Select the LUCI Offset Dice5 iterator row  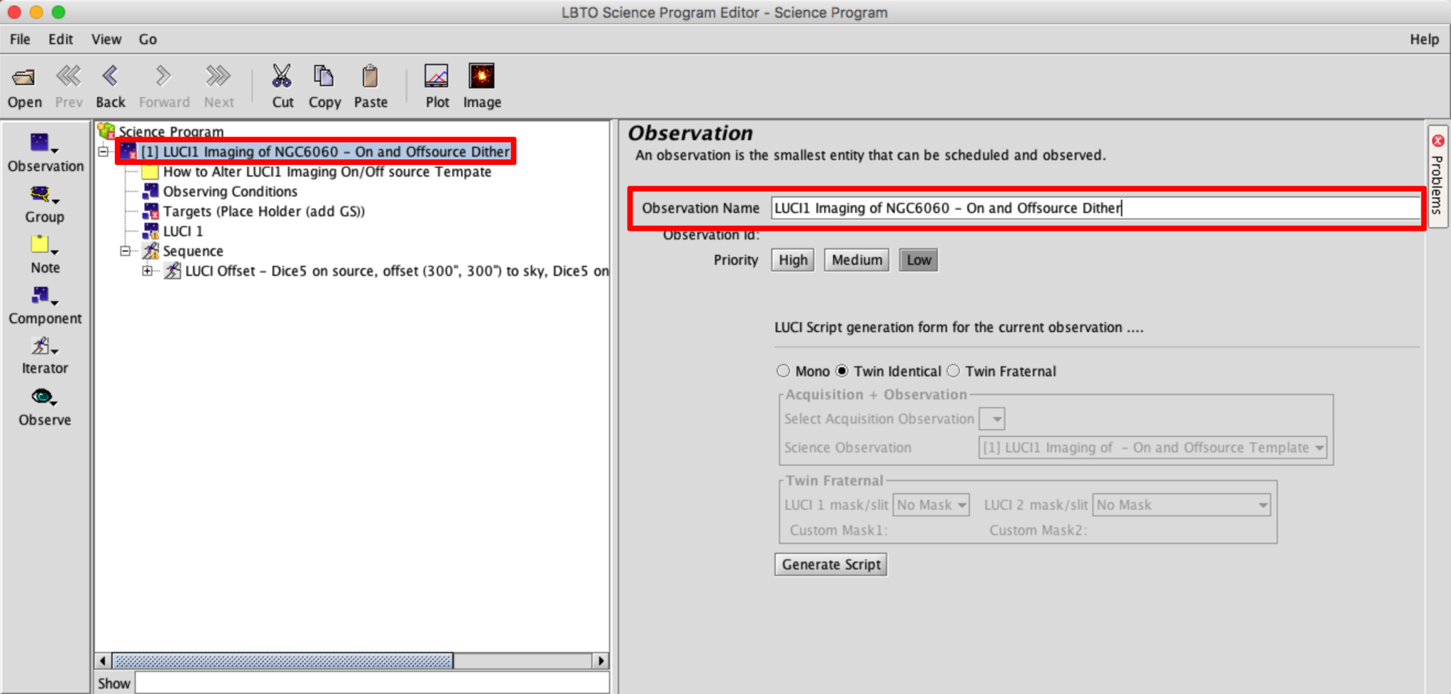pyautogui.click(x=396, y=271)
